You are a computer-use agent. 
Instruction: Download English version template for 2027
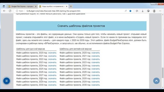(x=96, y=75)
